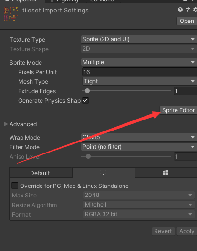Open the import settings help icon

180,10
